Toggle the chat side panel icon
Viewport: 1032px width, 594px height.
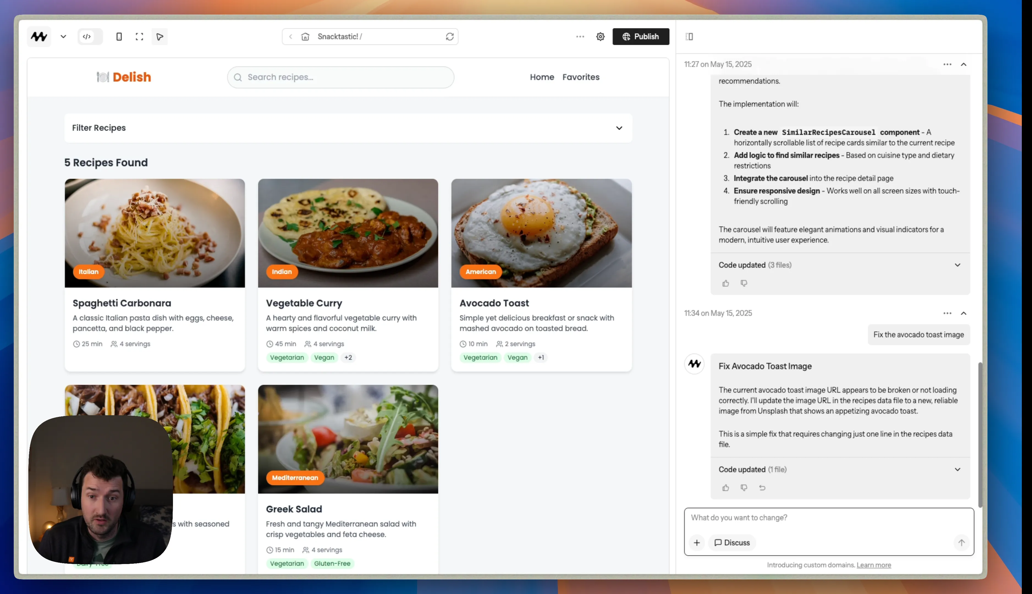(689, 37)
